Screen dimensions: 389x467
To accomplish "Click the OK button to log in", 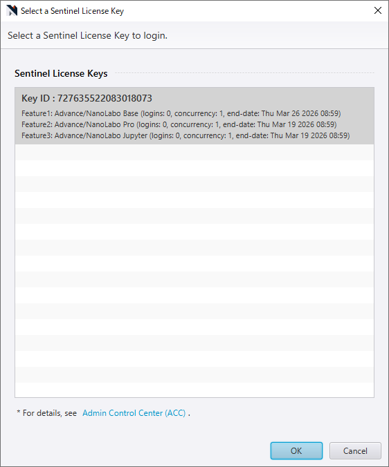I will [296, 450].
